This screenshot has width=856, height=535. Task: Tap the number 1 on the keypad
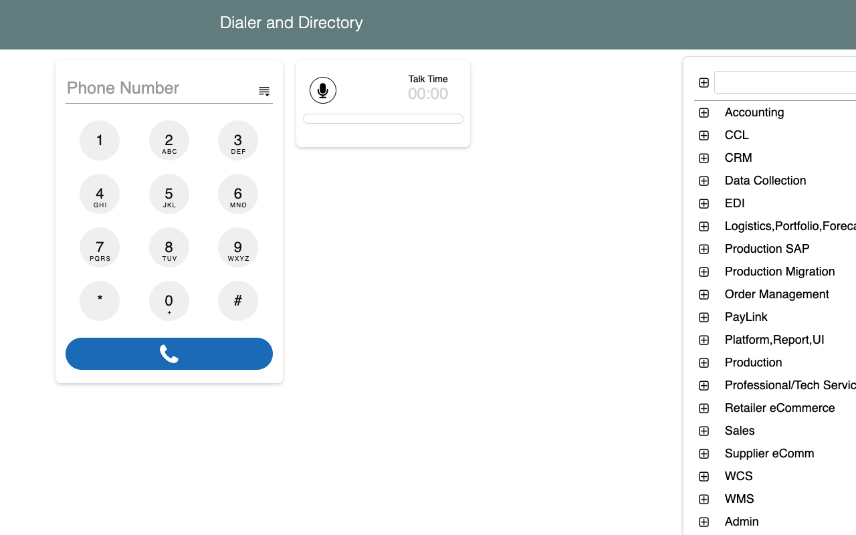click(100, 140)
